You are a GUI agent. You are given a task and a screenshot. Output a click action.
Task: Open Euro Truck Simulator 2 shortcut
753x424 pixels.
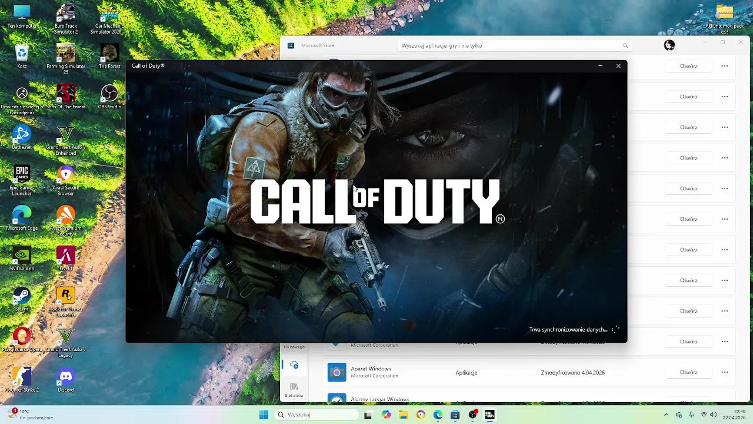coord(66,18)
